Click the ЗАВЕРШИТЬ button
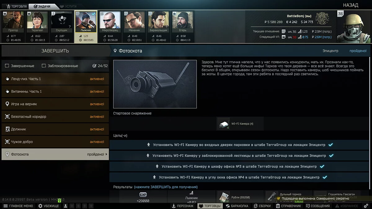Viewport: 372px width, 209px height. (55, 51)
